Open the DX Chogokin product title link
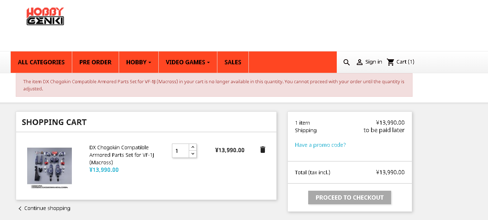This screenshot has width=488, height=220. click(x=122, y=155)
